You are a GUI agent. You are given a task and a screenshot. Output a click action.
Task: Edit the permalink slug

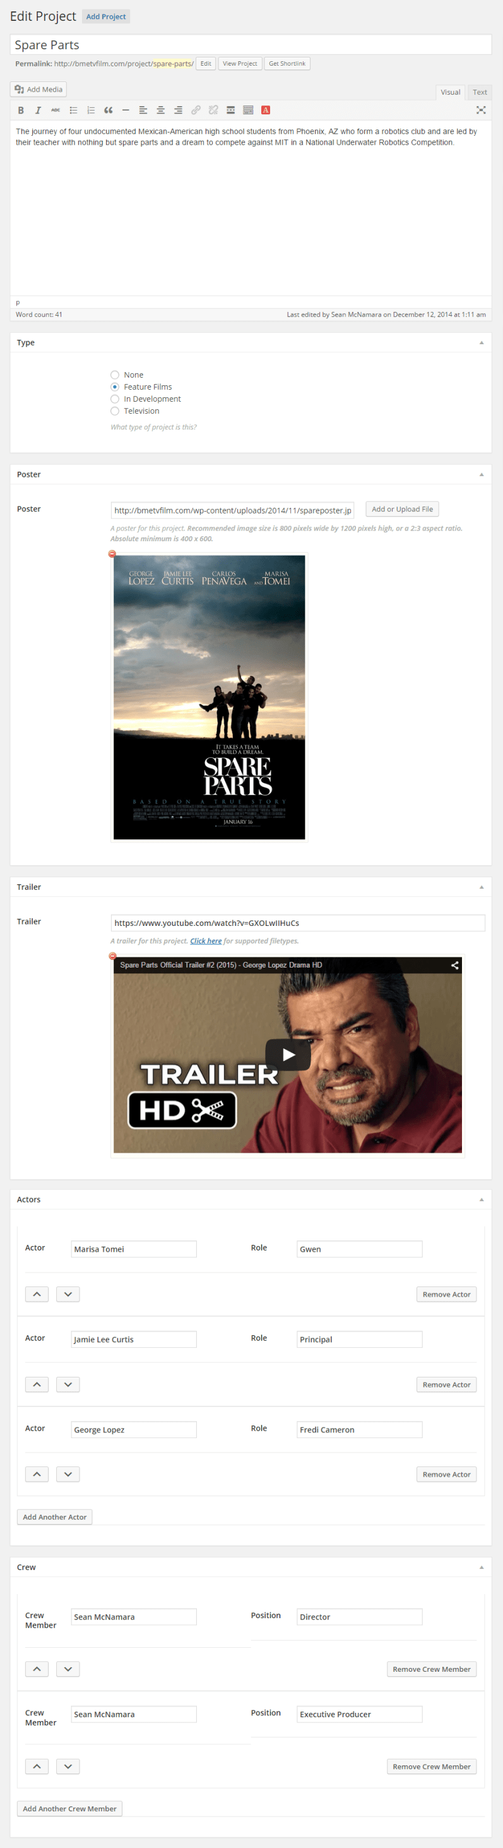(x=206, y=64)
